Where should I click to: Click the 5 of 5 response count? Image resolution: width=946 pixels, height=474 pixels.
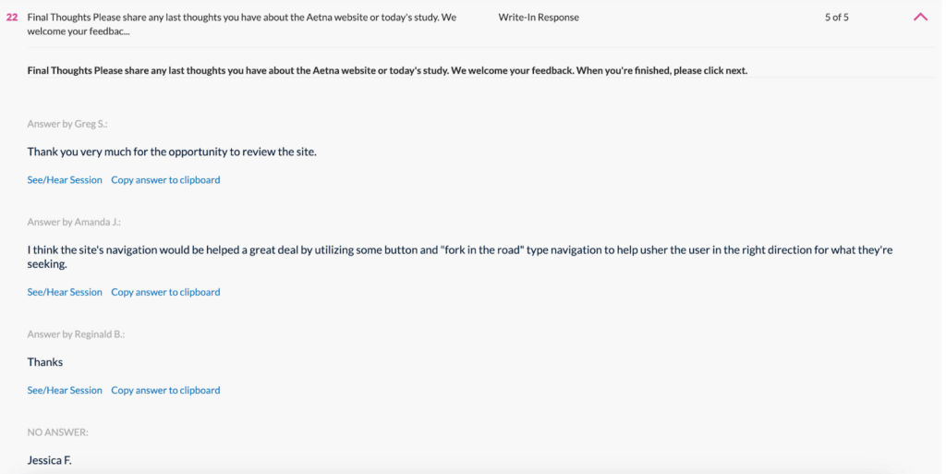tap(837, 18)
